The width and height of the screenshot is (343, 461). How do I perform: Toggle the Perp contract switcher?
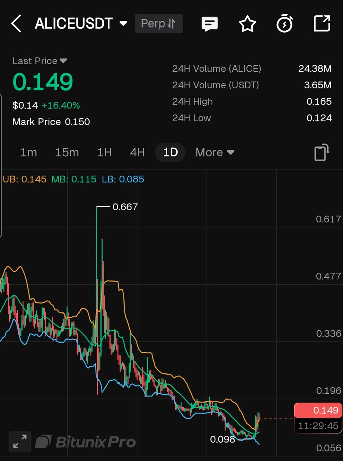[158, 23]
